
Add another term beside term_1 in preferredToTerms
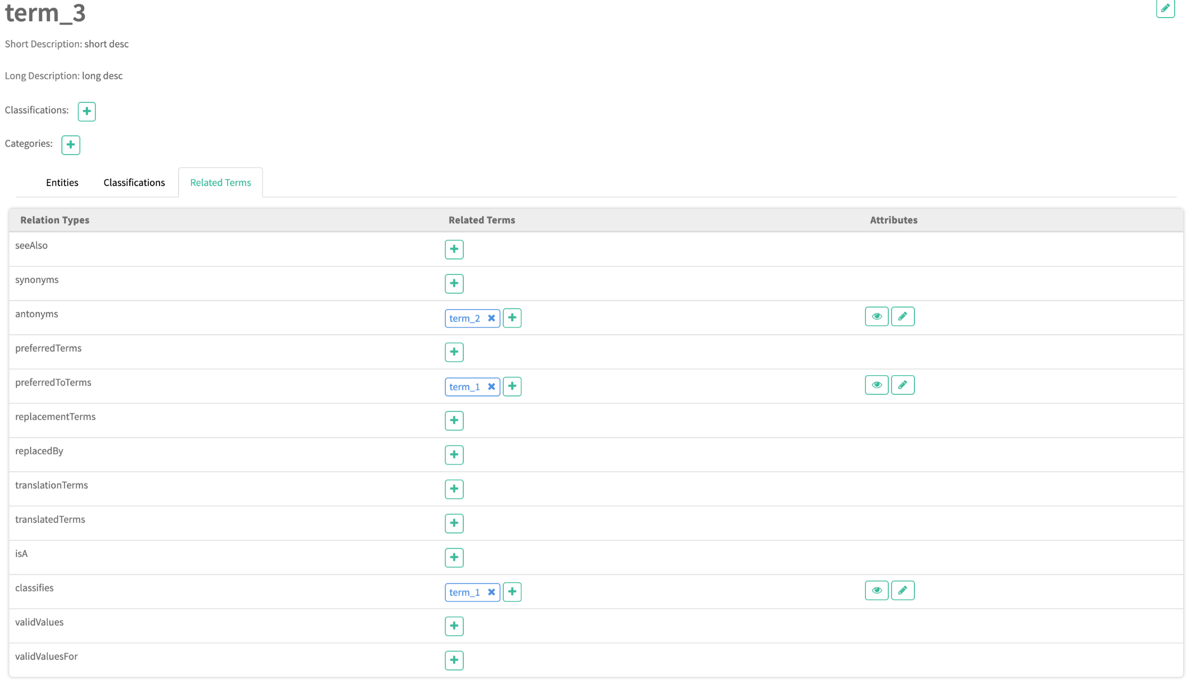click(x=512, y=386)
